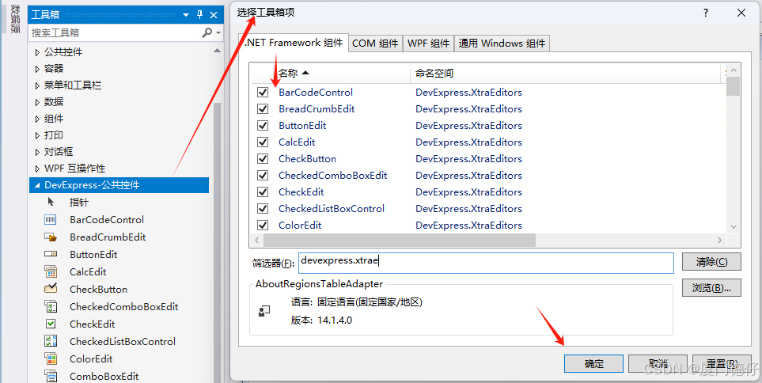Screen dimensions: 762x383
Task: Select the pointer arrow tool icon
Action: (x=51, y=202)
